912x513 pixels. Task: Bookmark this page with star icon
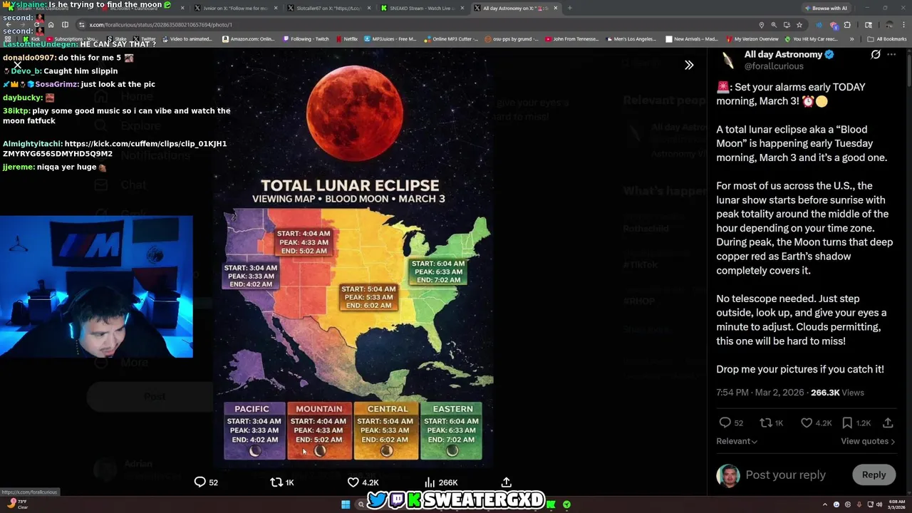[x=799, y=25]
